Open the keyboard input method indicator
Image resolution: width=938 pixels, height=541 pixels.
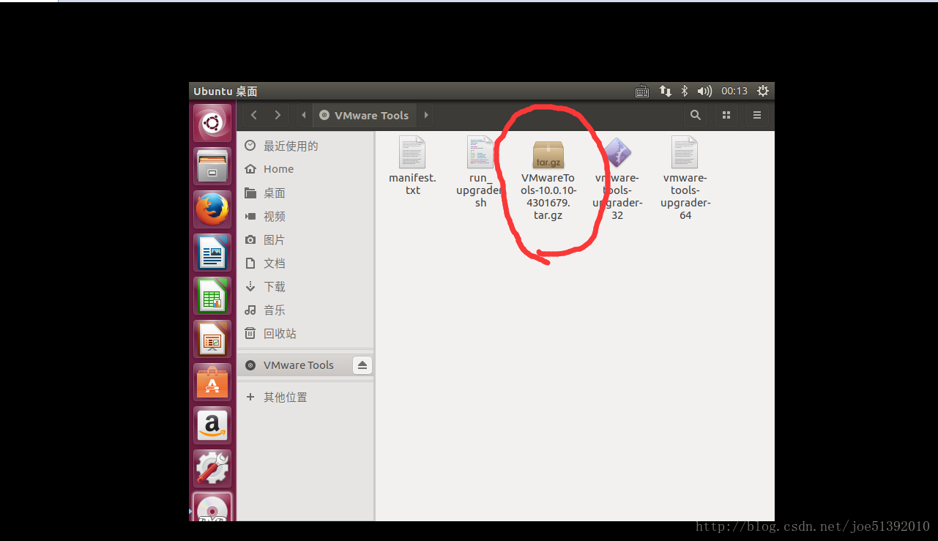click(x=642, y=92)
